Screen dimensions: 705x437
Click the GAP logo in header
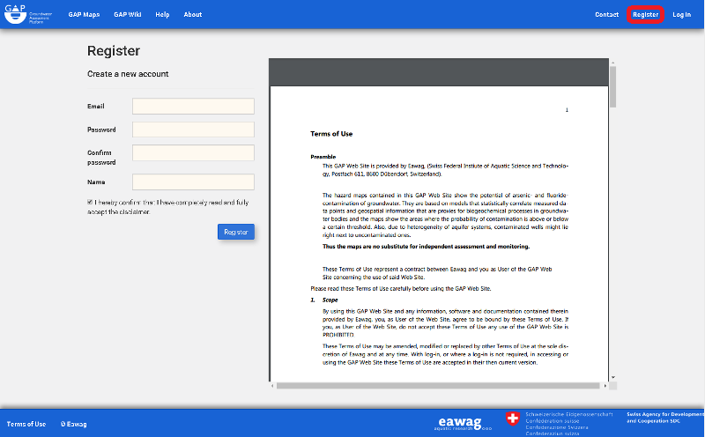click(x=28, y=14)
